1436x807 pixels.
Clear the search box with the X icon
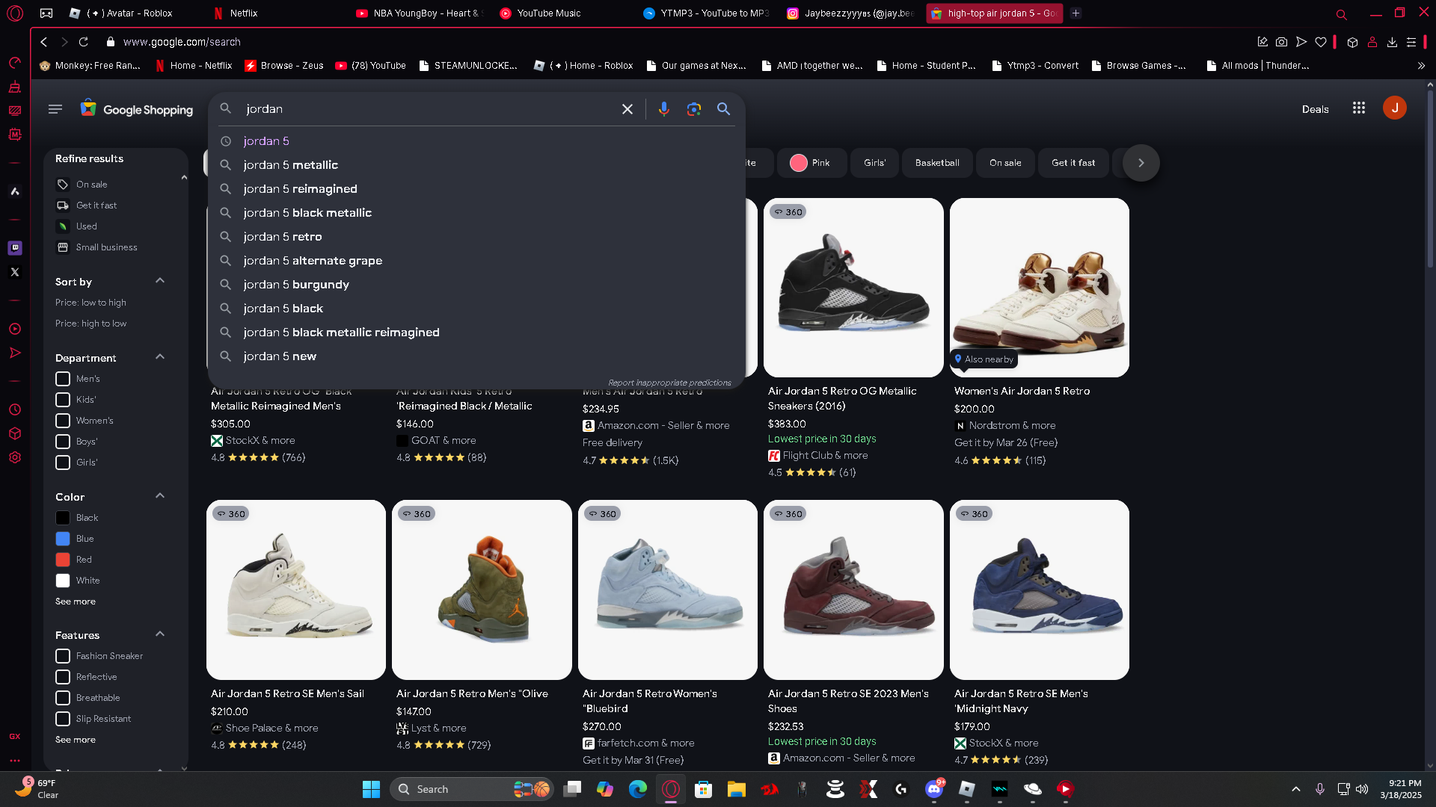(x=628, y=109)
